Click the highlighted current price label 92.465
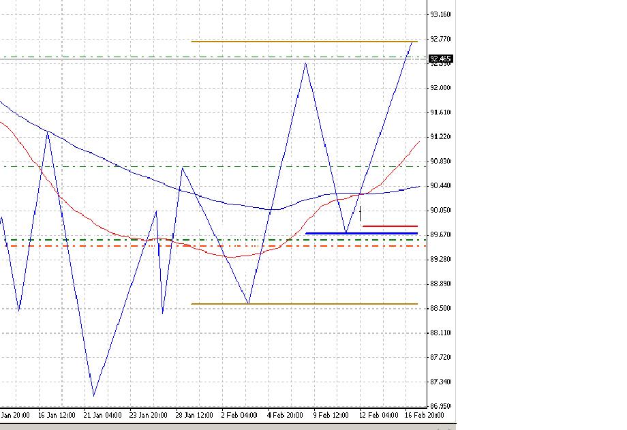Image resolution: width=627 pixels, height=430 pixels. tap(440, 59)
